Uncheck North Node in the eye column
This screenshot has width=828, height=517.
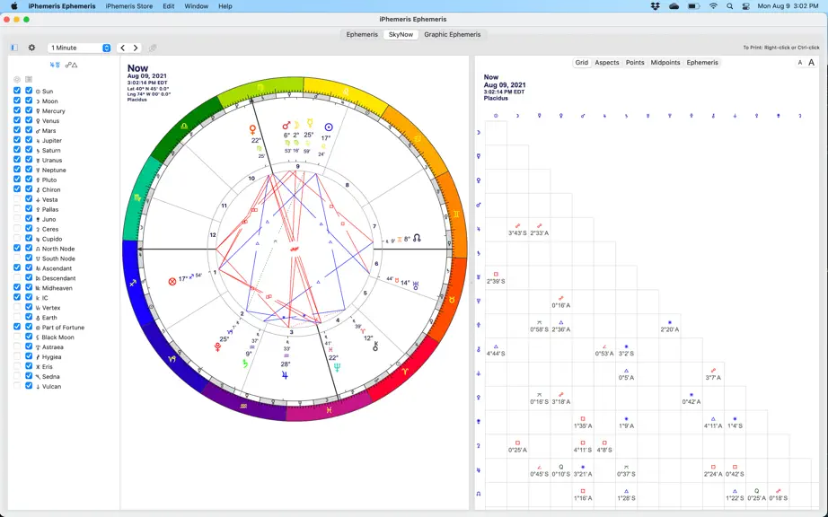point(17,248)
